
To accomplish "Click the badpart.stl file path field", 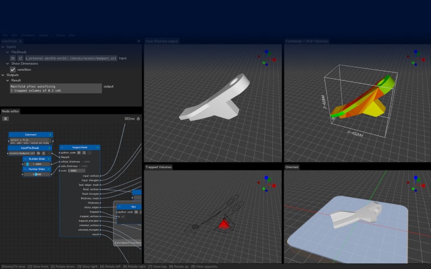I will (71, 58).
